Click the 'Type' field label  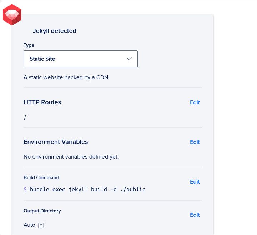pyautogui.click(x=29, y=45)
